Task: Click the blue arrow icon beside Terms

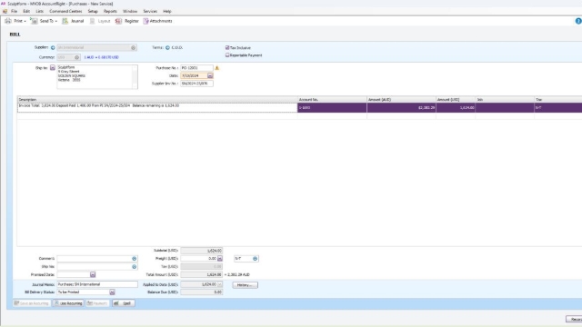Action: point(167,47)
